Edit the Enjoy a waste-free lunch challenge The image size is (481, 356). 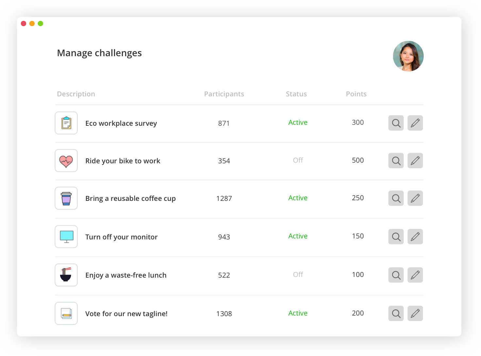[415, 275]
